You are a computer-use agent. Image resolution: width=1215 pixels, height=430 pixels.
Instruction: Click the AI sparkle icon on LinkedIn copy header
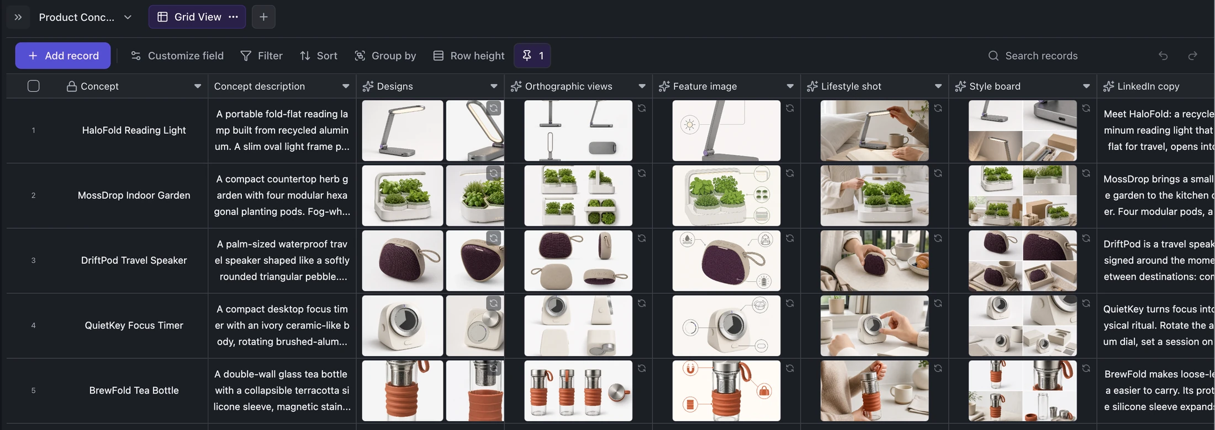[x=1108, y=86]
